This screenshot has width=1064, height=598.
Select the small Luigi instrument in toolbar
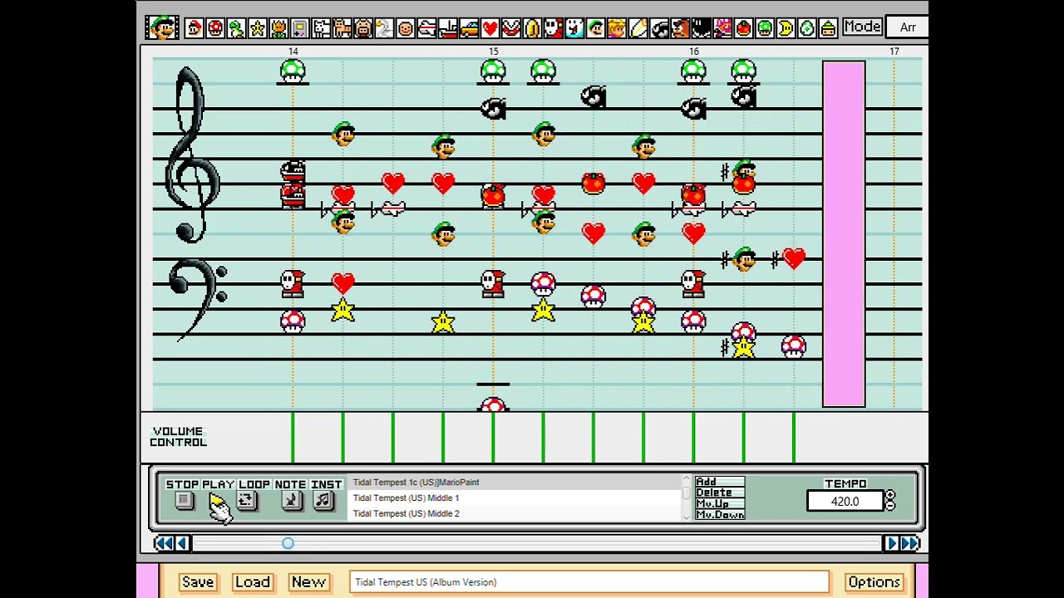point(595,28)
